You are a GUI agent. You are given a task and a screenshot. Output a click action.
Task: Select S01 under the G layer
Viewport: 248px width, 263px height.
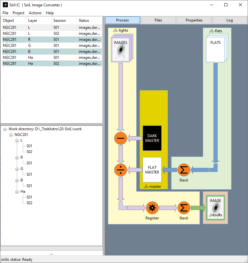(29, 174)
